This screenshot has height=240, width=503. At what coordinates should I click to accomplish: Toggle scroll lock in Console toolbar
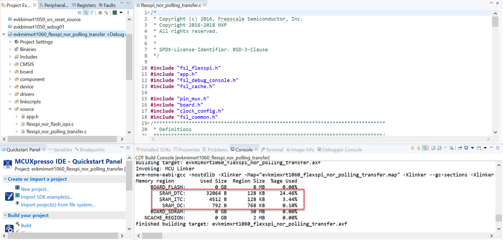pyautogui.click(x=439, y=148)
